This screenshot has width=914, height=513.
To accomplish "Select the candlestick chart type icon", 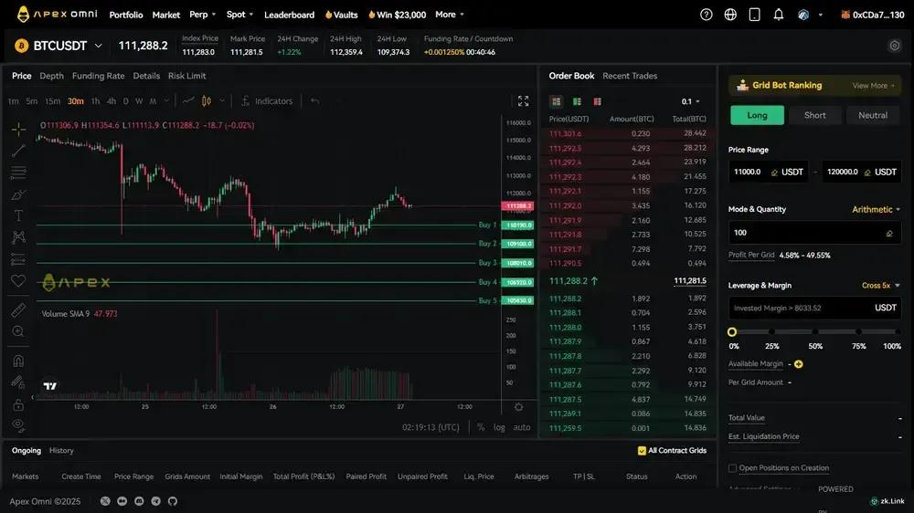I will pos(207,101).
